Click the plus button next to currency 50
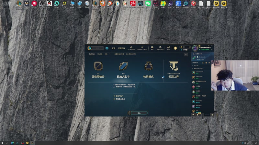 (x=190, y=47)
